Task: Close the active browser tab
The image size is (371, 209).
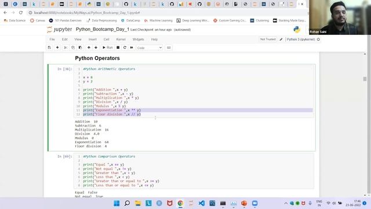Action: click(x=302, y=4)
